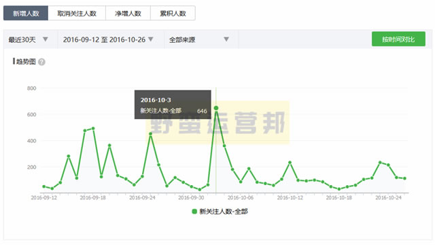Expand the 全部来源 source dropdown
The width and height of the screenshot is (435, 245).
point(201,39)
